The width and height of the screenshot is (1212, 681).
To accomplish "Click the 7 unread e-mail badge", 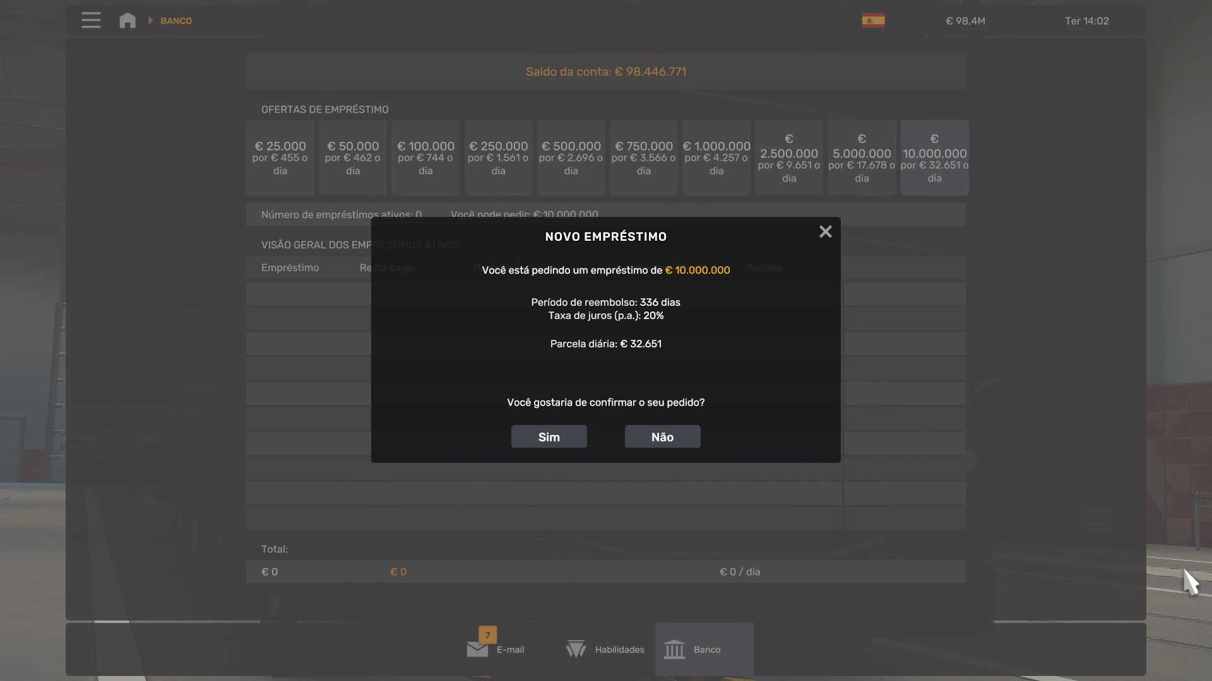I will [x=487, y=634].
